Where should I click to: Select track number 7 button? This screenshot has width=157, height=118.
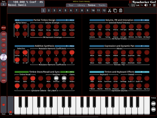tap(76, 10)
